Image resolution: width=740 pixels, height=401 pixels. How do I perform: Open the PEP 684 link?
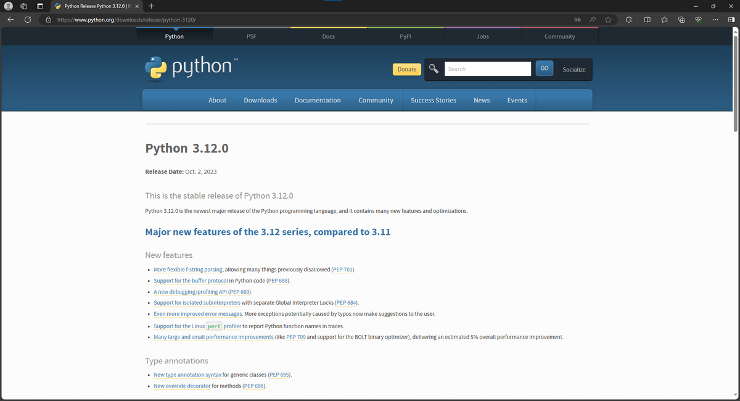[x=346, y=303]
